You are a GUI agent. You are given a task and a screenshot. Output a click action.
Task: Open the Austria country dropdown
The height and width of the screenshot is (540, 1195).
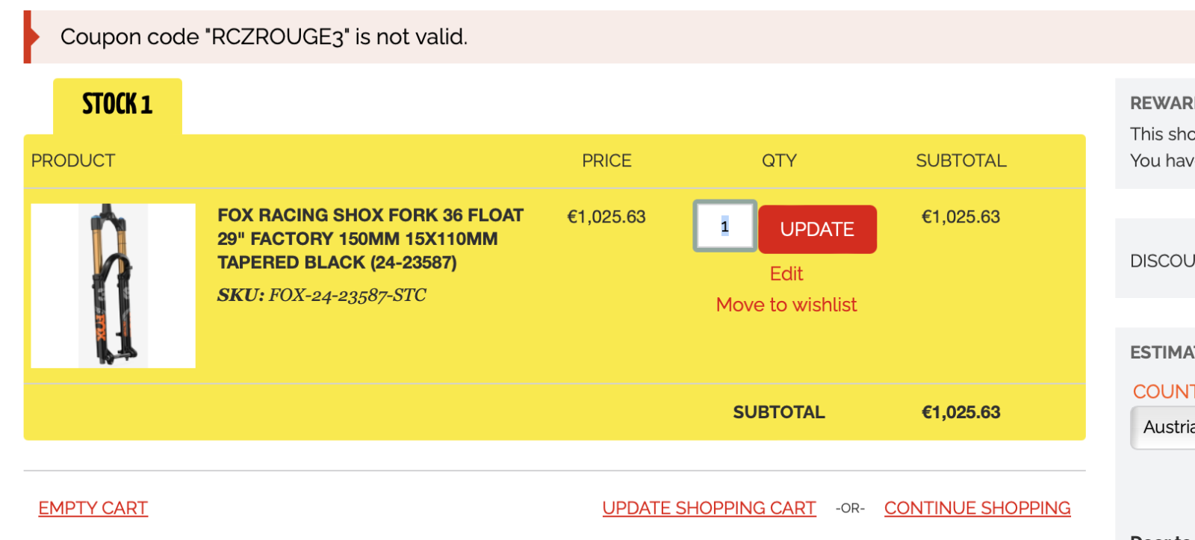point(1167,427)
